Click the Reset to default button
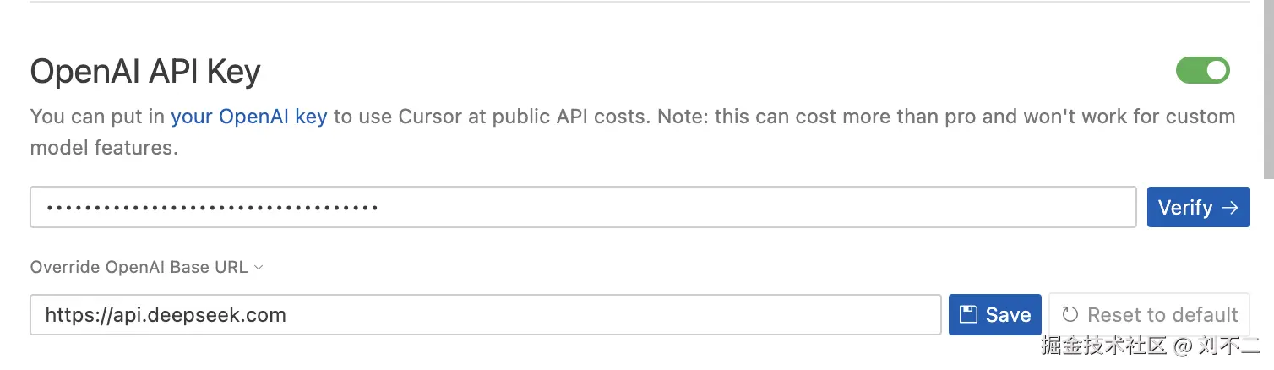 [x=1149, y=315]
